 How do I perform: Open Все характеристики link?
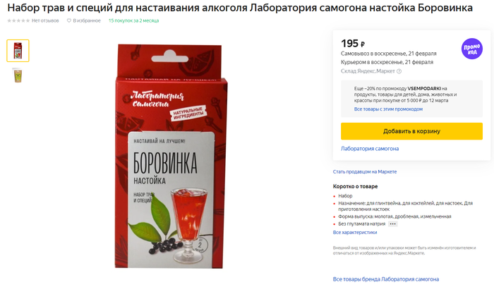pos(355,232)
